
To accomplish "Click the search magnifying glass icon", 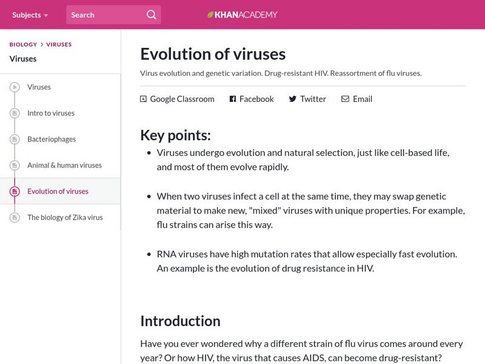I will coord(151,15).
